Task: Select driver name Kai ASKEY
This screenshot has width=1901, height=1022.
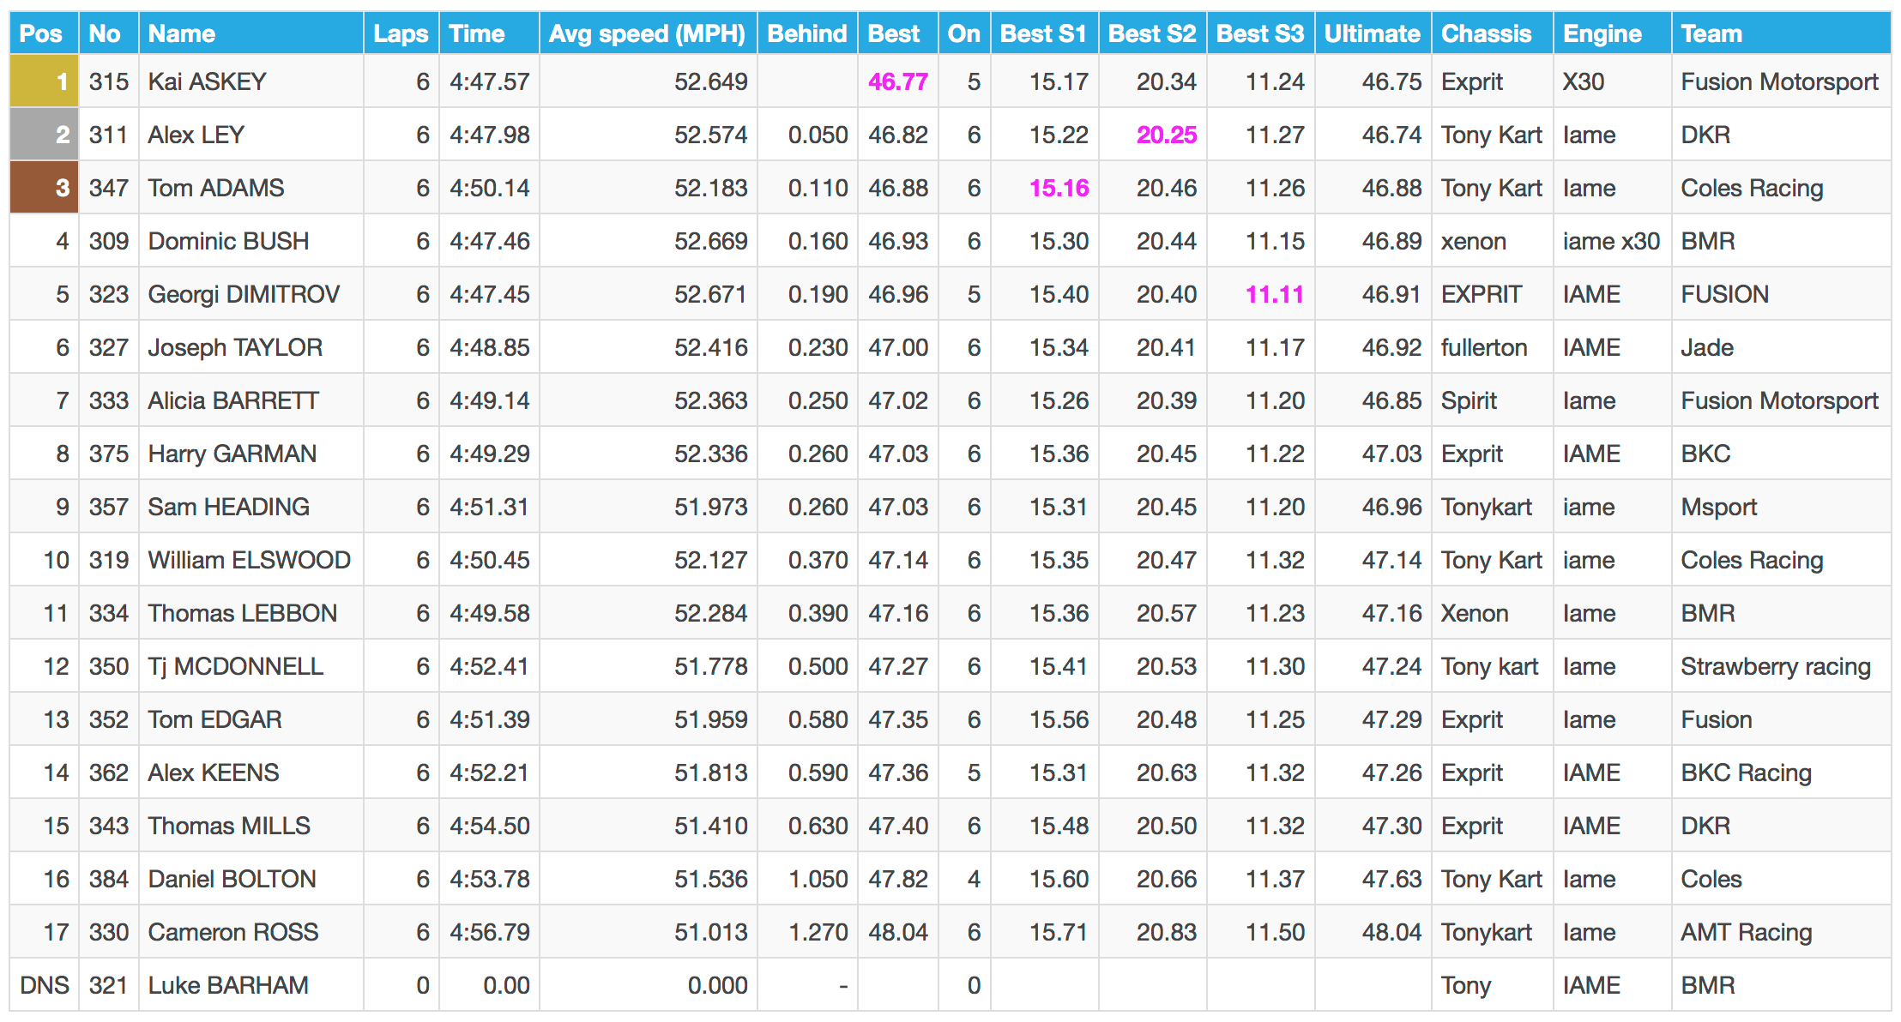Action: click(x=208, y=81)
